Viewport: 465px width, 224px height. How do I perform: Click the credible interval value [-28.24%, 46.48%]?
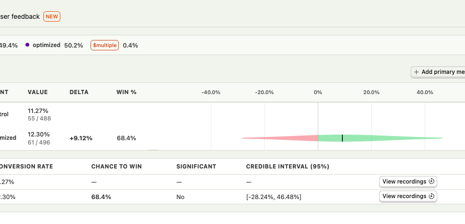click(274, 197)
